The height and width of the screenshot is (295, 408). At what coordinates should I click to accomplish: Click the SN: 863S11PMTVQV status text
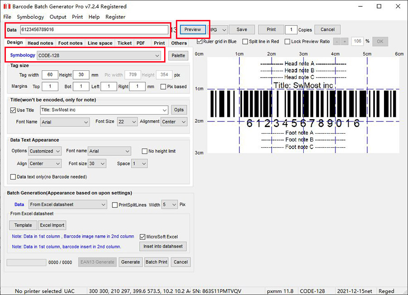(x=217, y=291)
